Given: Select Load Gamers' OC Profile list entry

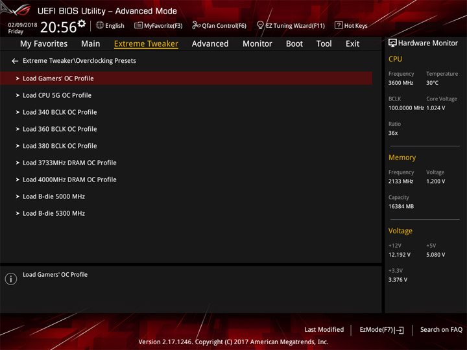Looking at the screenshot, I should click(186, 78).
